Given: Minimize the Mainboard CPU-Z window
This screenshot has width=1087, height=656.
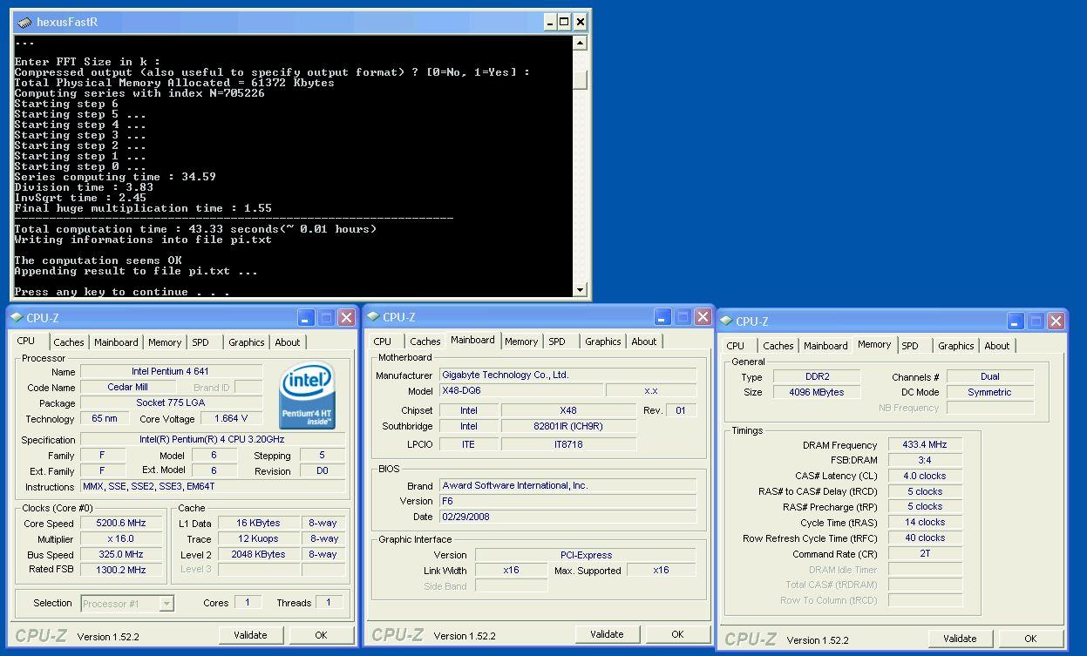Looking at the screenshot, I should 662,317.
